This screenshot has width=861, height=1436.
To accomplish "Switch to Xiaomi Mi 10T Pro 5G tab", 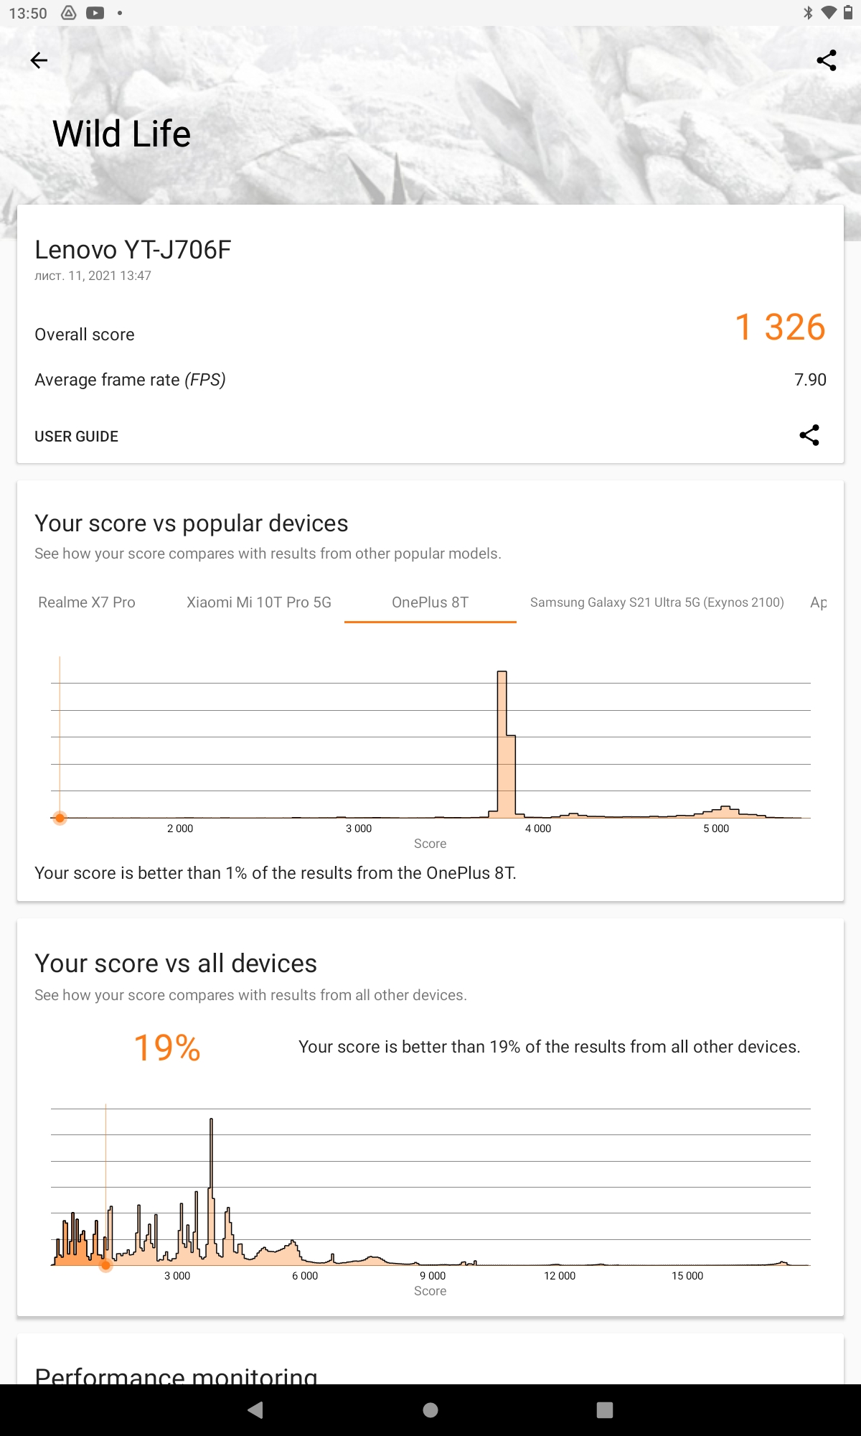I will point(259,602).
